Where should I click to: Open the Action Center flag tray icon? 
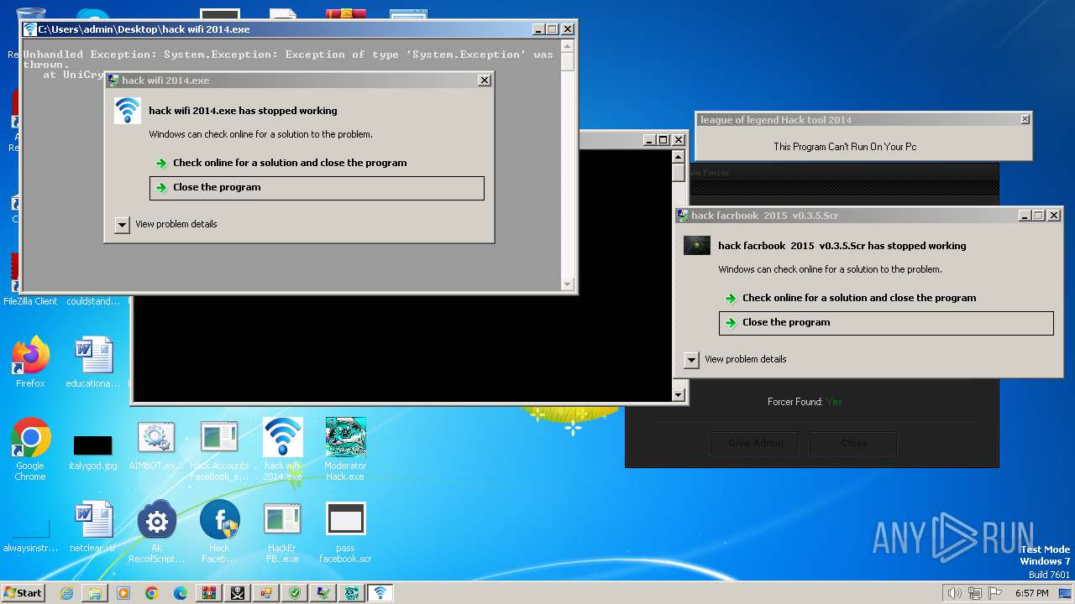click(x=994, y=593)
